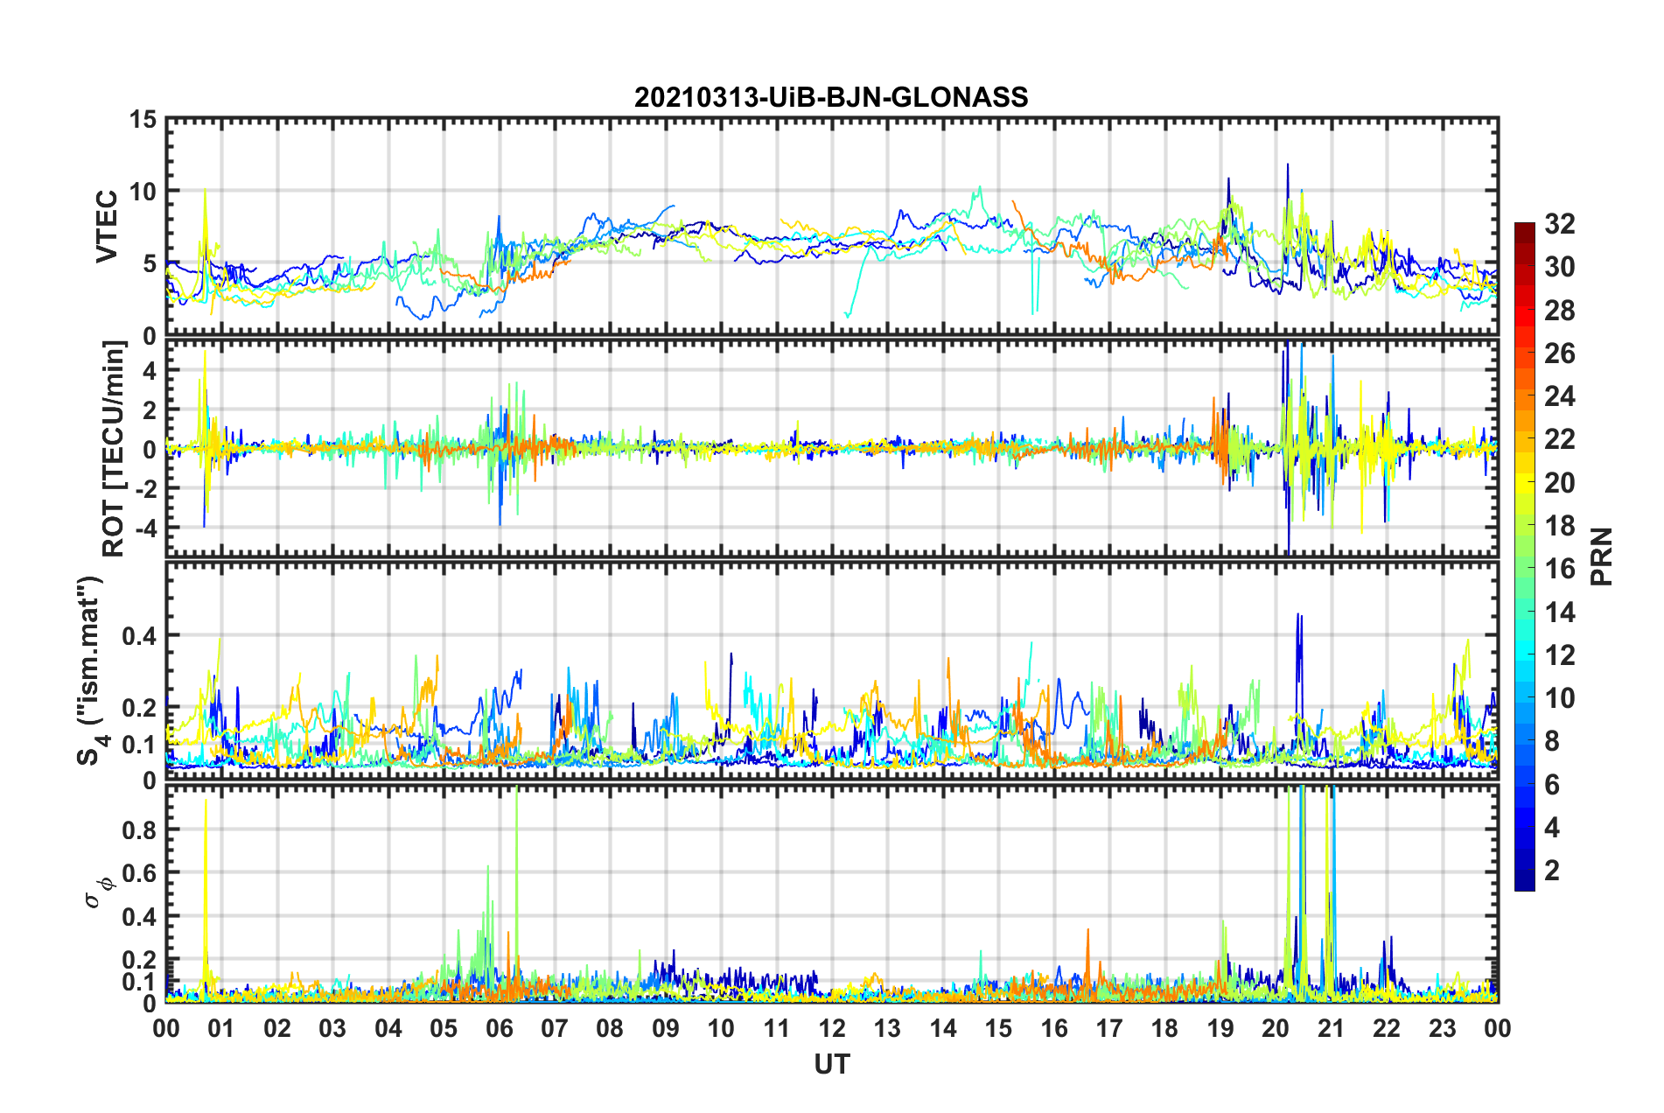
Task: Select the ROT [TECU/min] axis label
Action: pos(113,449)
